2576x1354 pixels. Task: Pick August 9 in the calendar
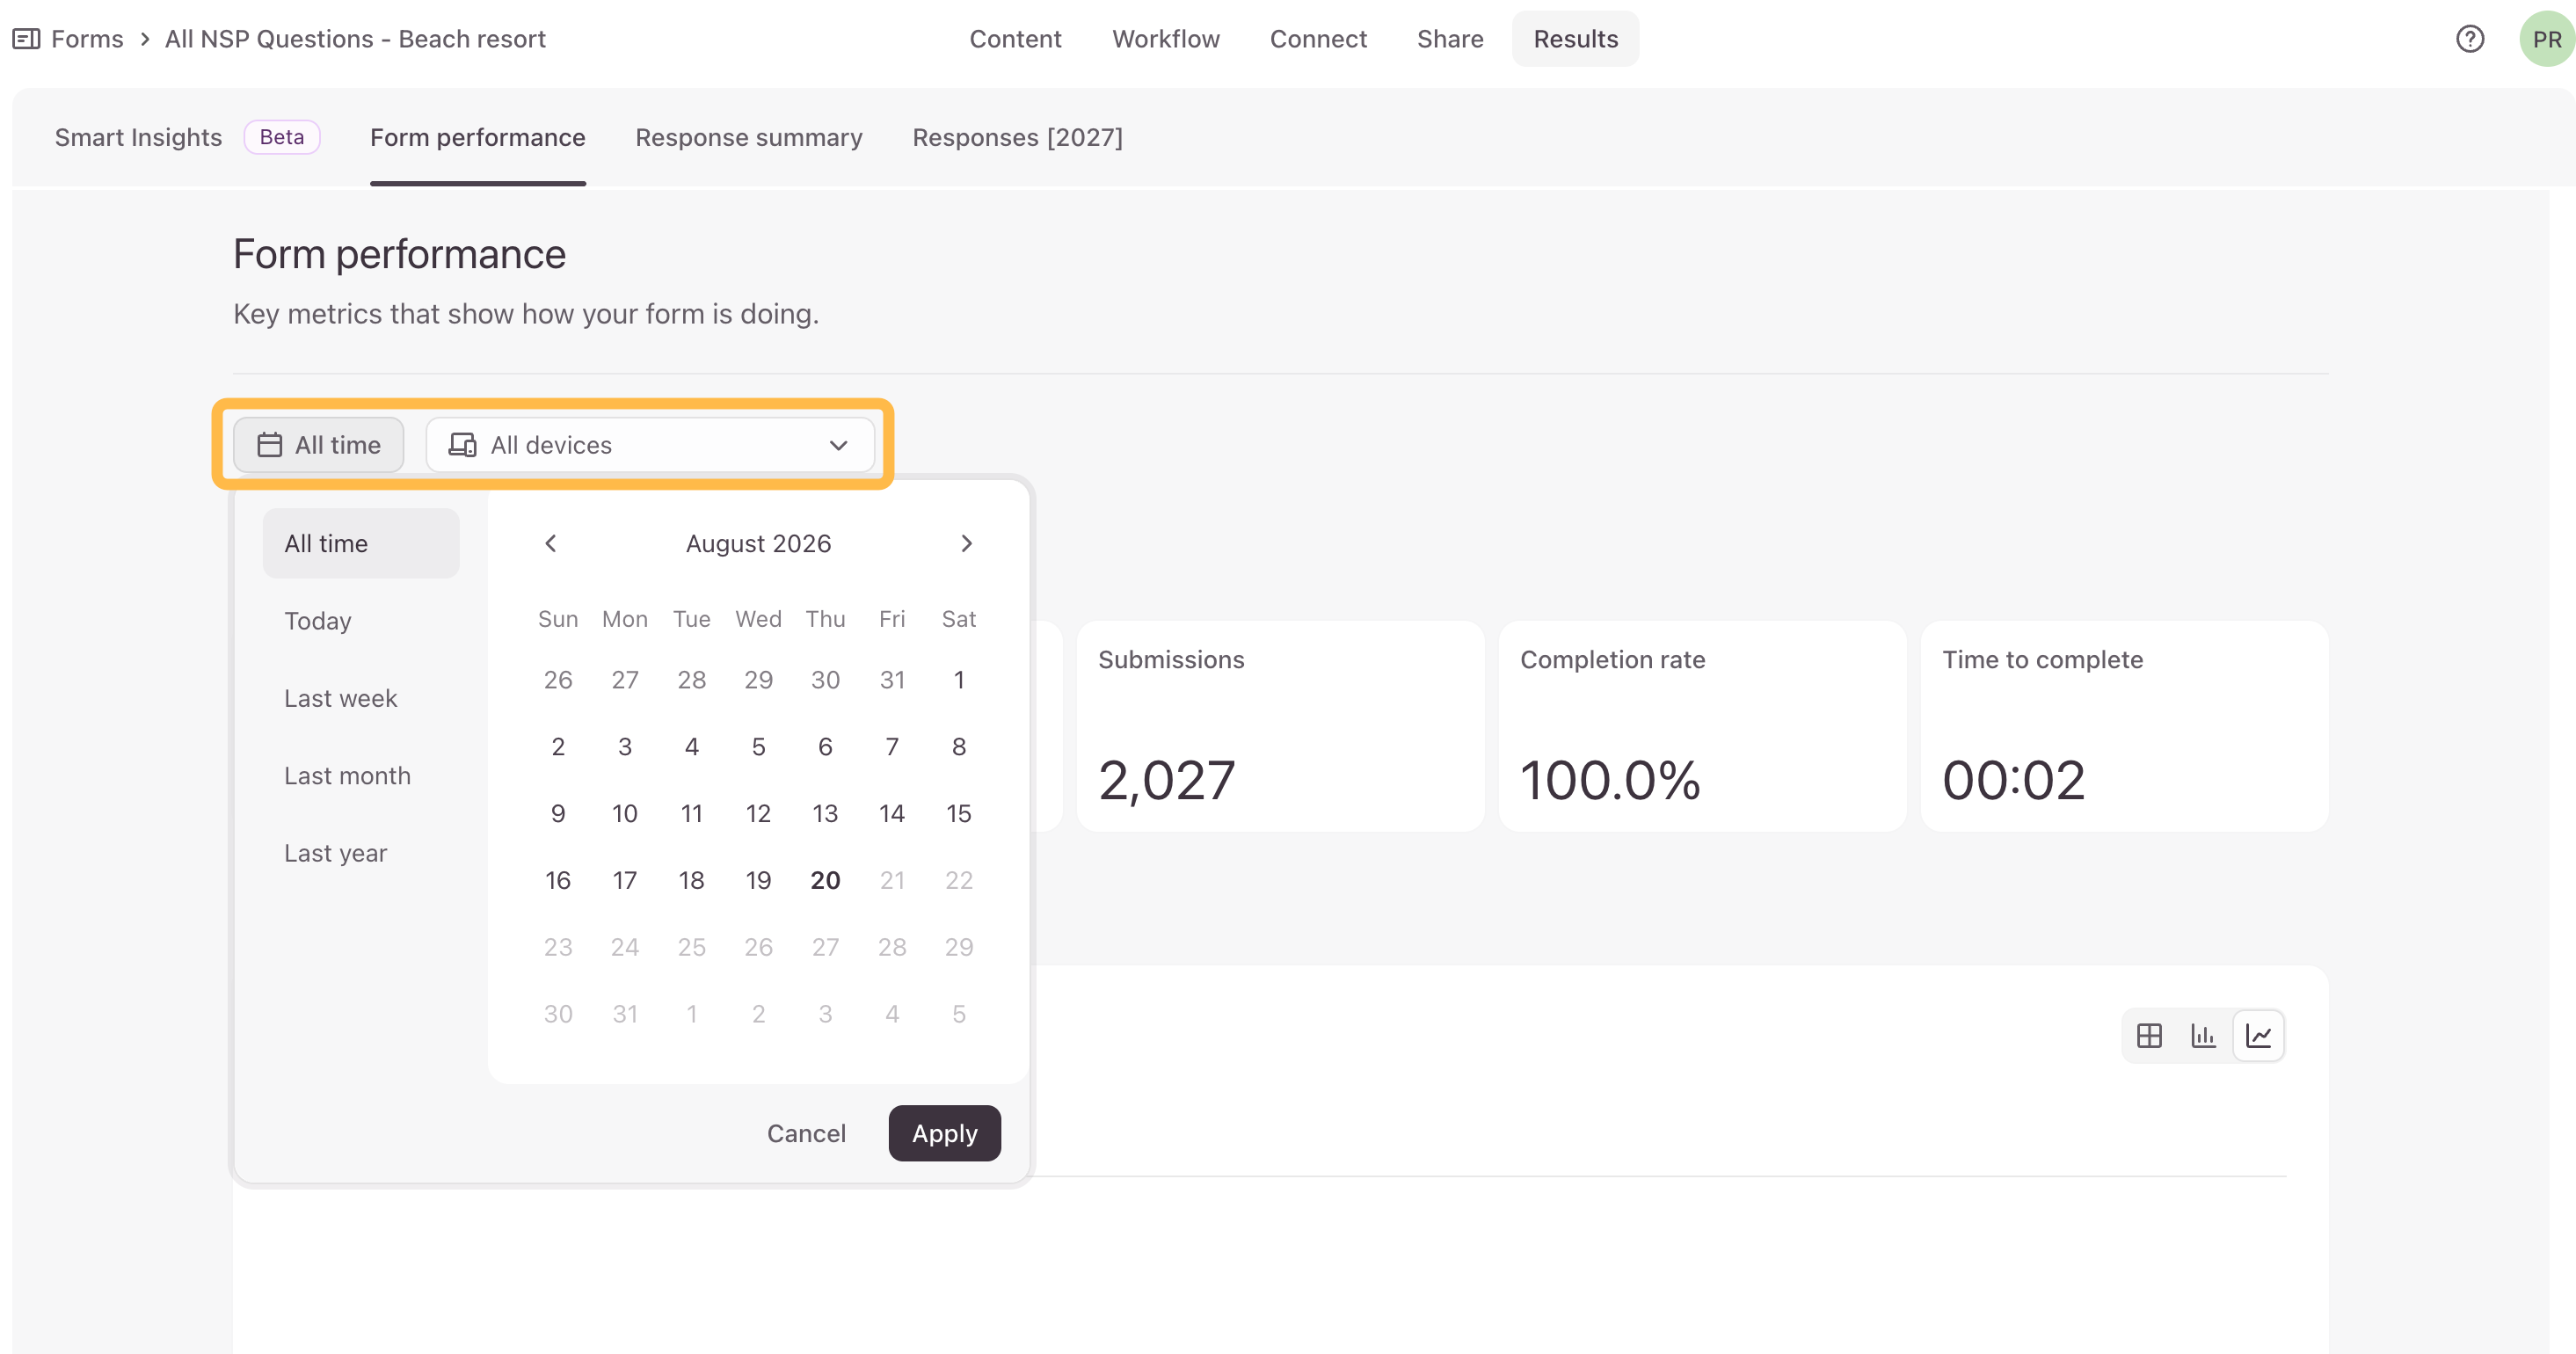558,814
